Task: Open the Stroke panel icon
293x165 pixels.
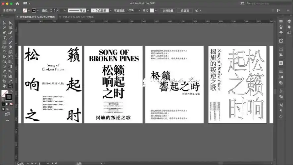Action: coord(281,71)
